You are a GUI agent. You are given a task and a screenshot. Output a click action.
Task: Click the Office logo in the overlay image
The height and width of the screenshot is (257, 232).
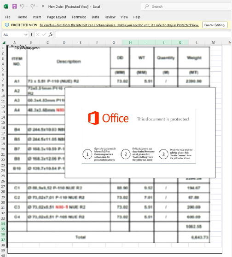pos(108,118)
